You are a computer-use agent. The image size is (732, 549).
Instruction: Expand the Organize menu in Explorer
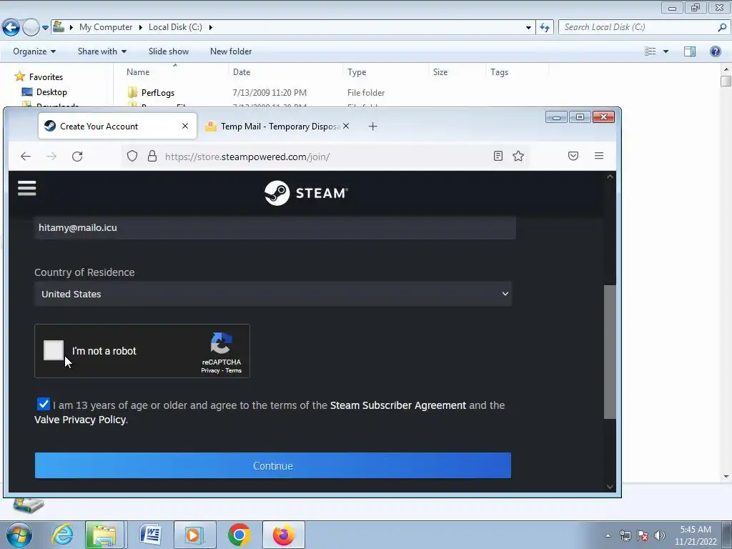[x=34, y=51]
